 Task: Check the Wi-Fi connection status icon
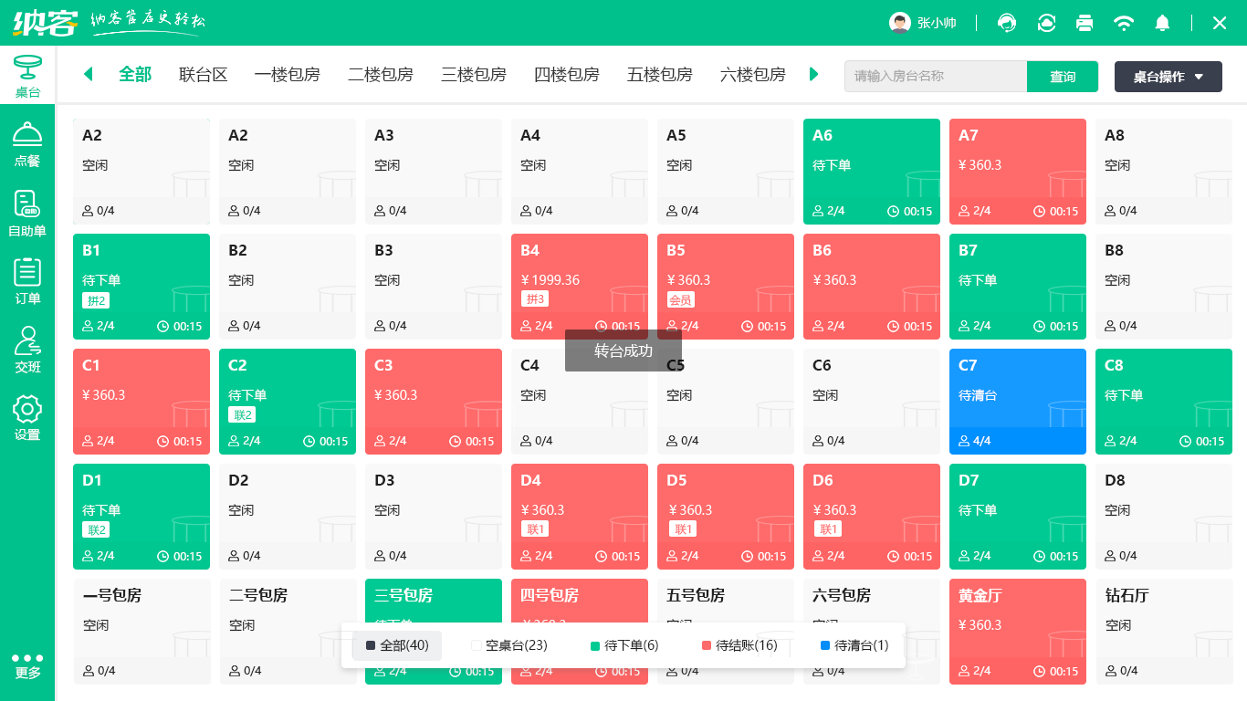click(x=1124, y=23)
